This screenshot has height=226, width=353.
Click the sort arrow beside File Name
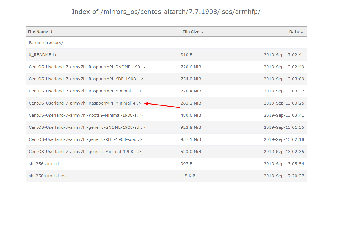(52, 32)
